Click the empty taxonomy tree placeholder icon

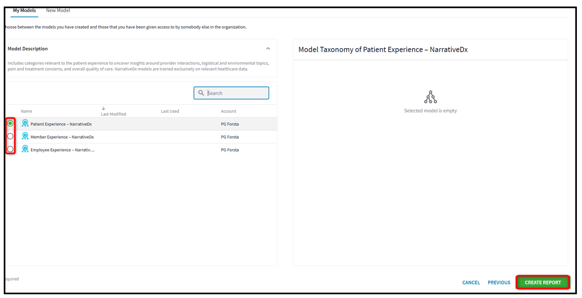coord(430,97)
